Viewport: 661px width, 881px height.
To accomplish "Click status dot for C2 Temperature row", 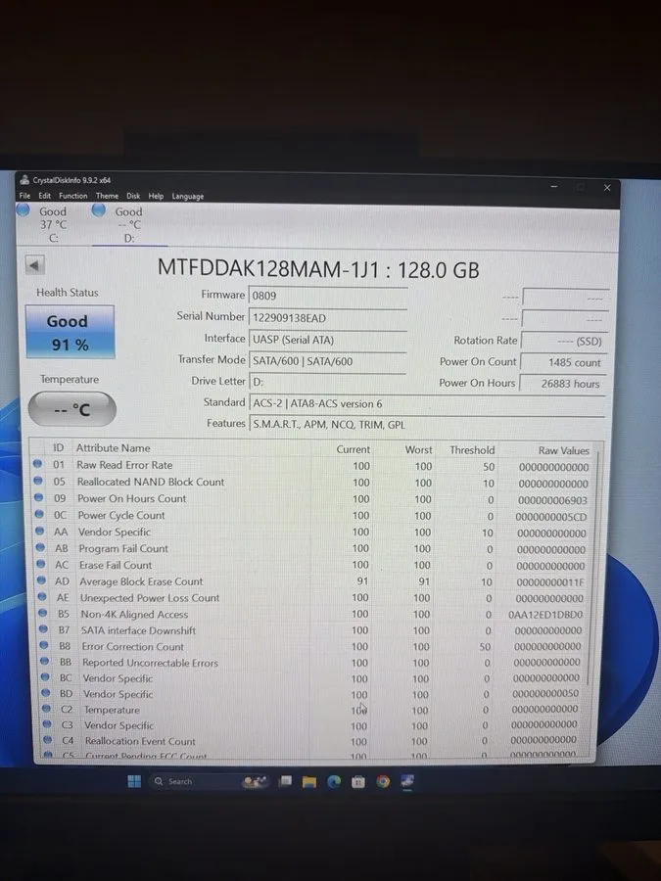I will pos(46,709).
